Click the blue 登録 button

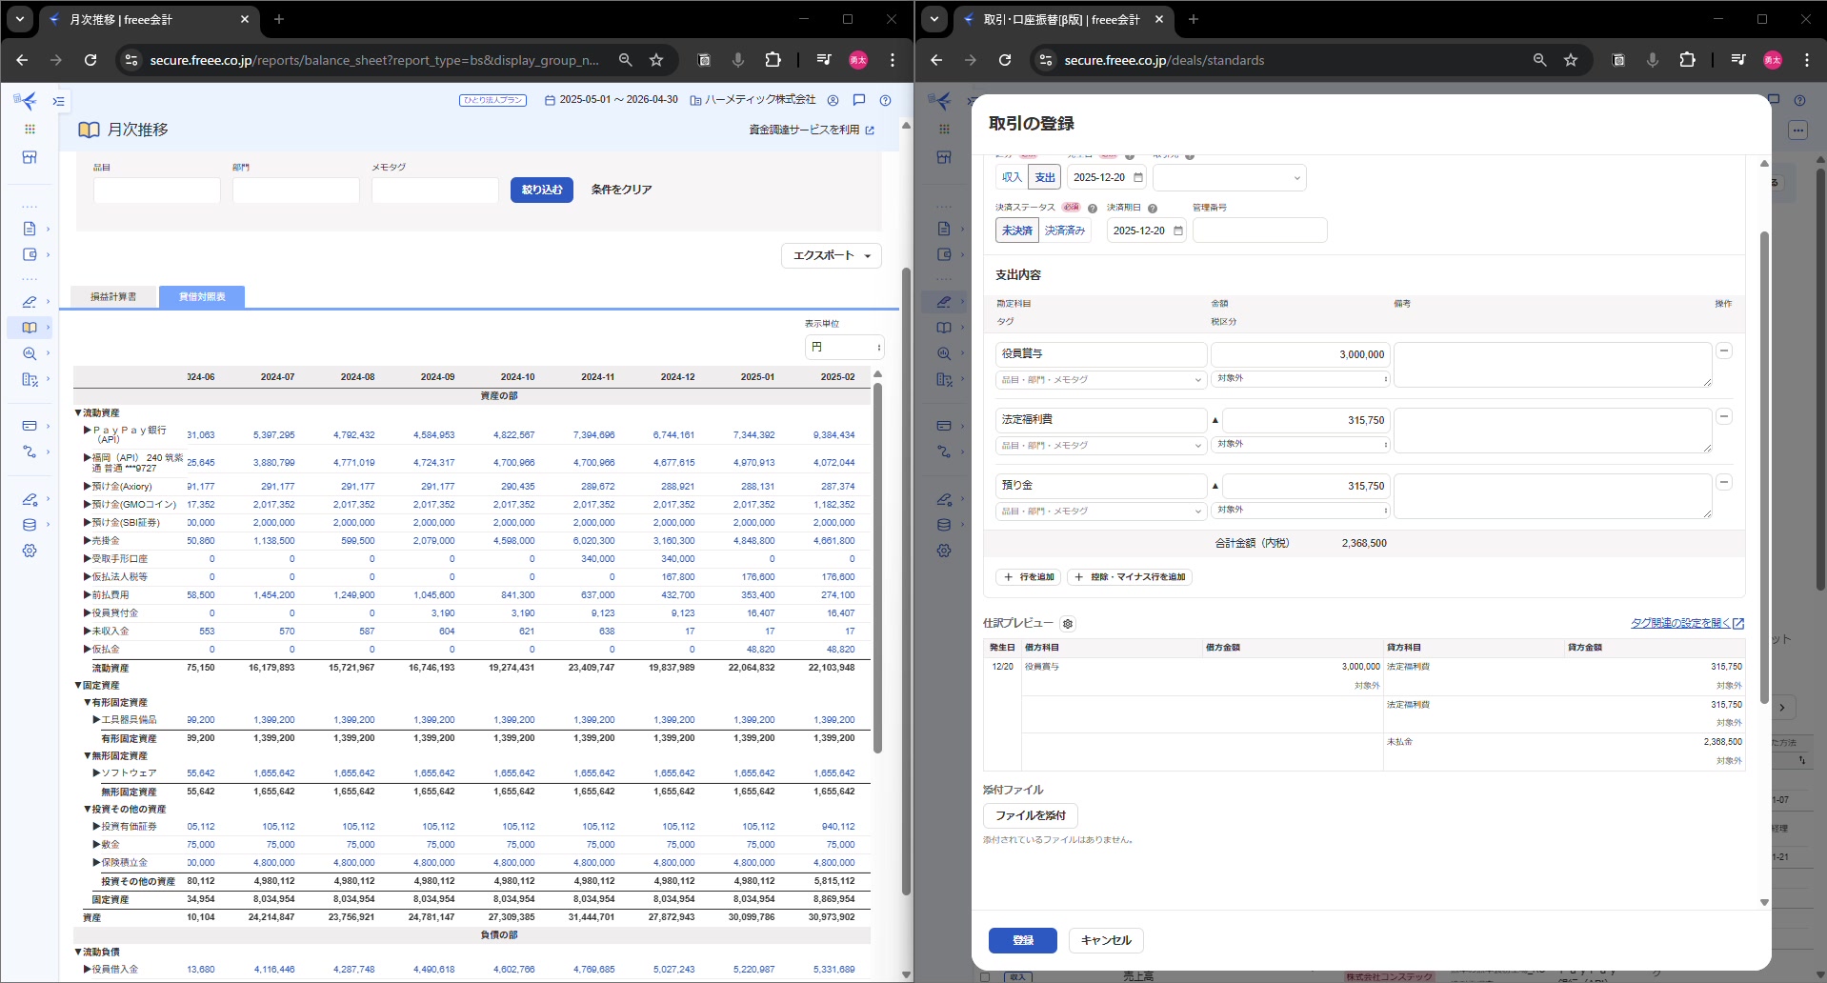1022,940
